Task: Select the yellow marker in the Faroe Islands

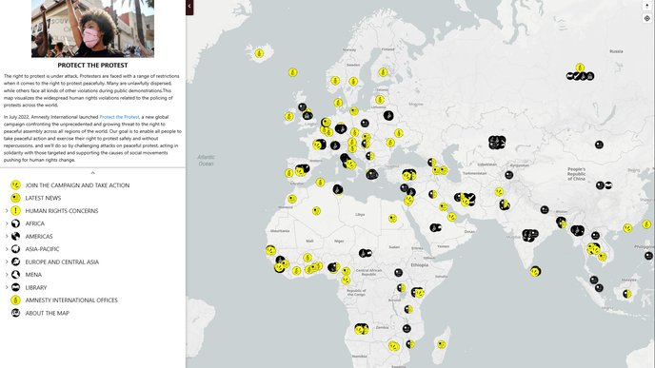Action: [293, 72]
